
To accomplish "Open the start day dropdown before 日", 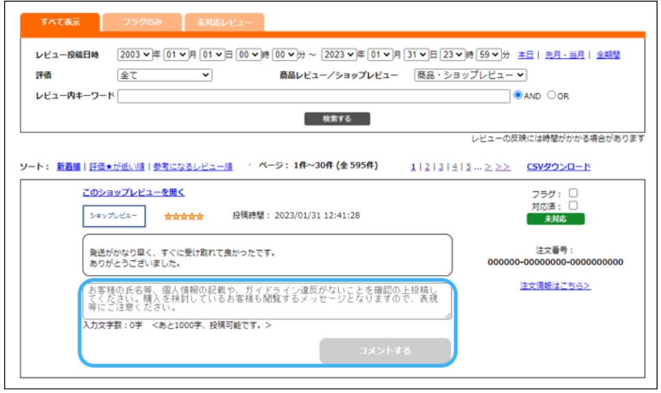I will 212,55.
